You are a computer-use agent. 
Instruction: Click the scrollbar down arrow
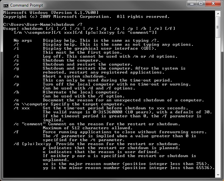218,175
